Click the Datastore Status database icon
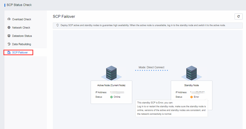 coord(9,36)
